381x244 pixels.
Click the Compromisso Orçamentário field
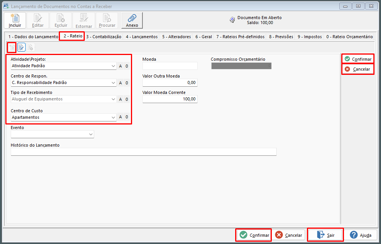tap(241, 66)
